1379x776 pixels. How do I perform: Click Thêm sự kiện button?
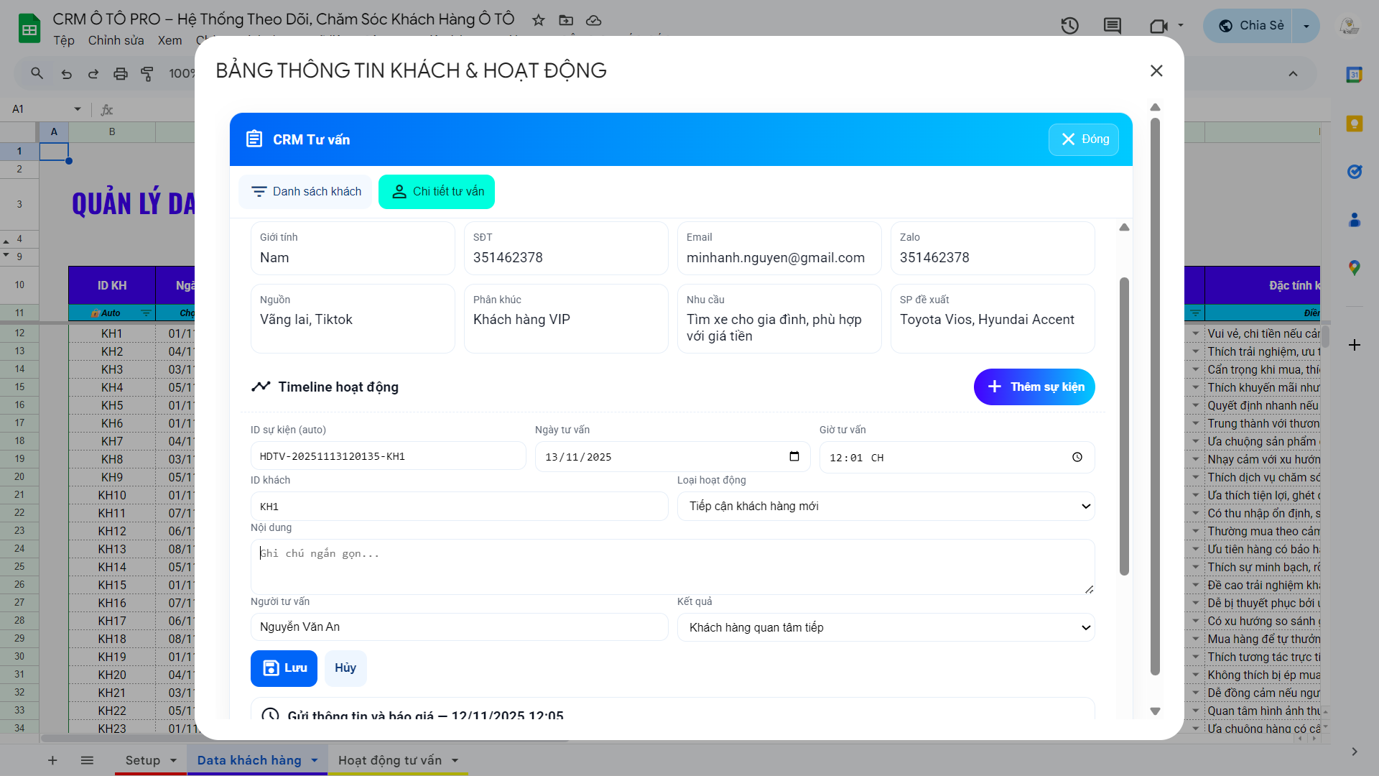coord(1034,387)
